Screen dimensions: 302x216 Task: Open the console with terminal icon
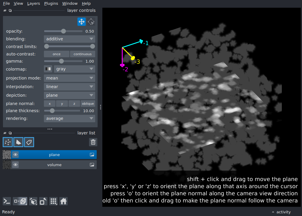pos(7,201)
